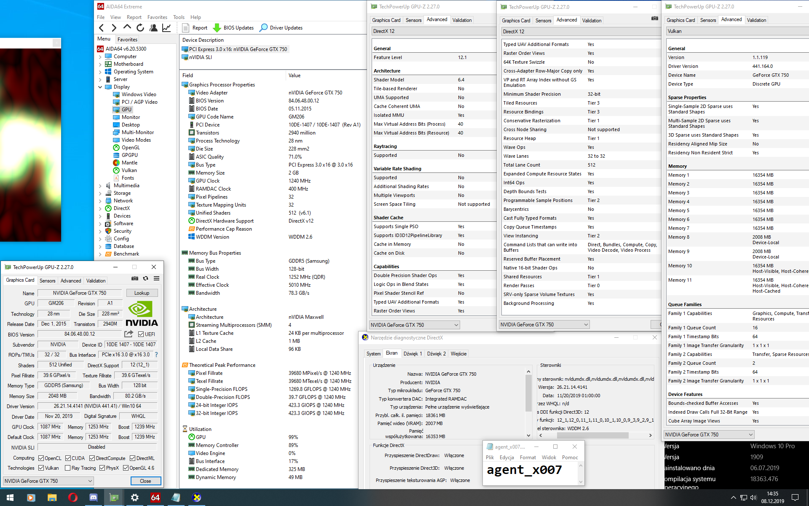This screenshot has height=506, width=809.
Task: Switch to Favorites tab in AIDA64
Action: tap(127, 40)
